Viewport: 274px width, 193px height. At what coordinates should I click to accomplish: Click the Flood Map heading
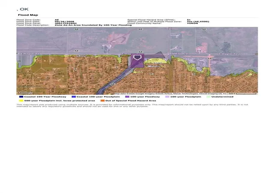click(28, 15)
